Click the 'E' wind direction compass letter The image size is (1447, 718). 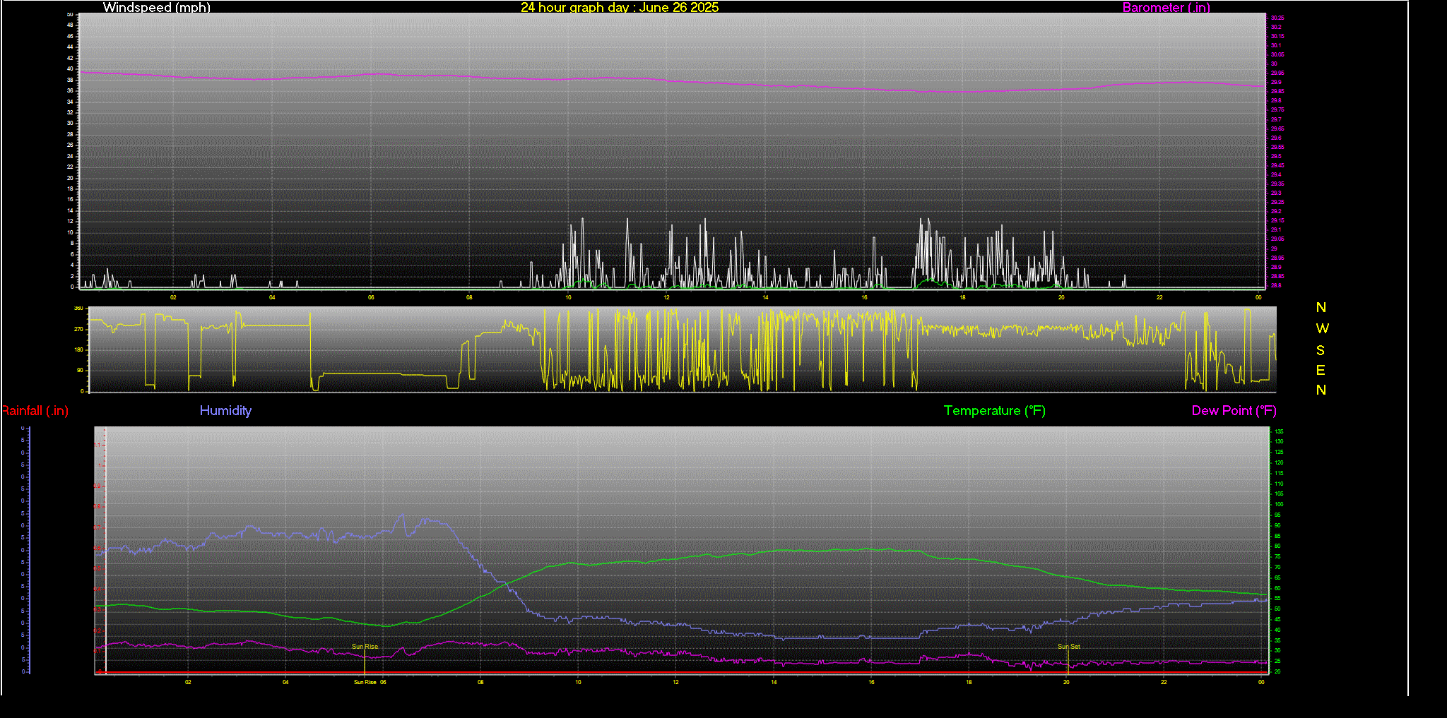pyautogui.click(x=1321, y=370)
